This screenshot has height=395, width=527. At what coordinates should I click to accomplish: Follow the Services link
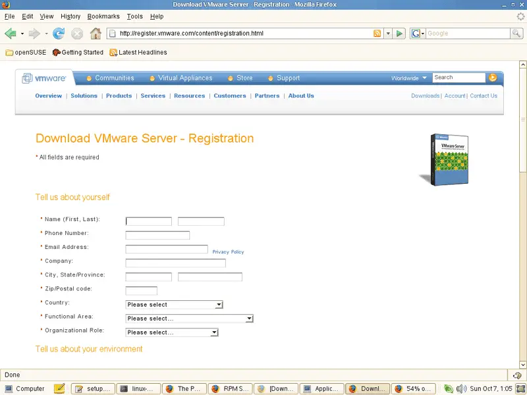tap(153, 95)
